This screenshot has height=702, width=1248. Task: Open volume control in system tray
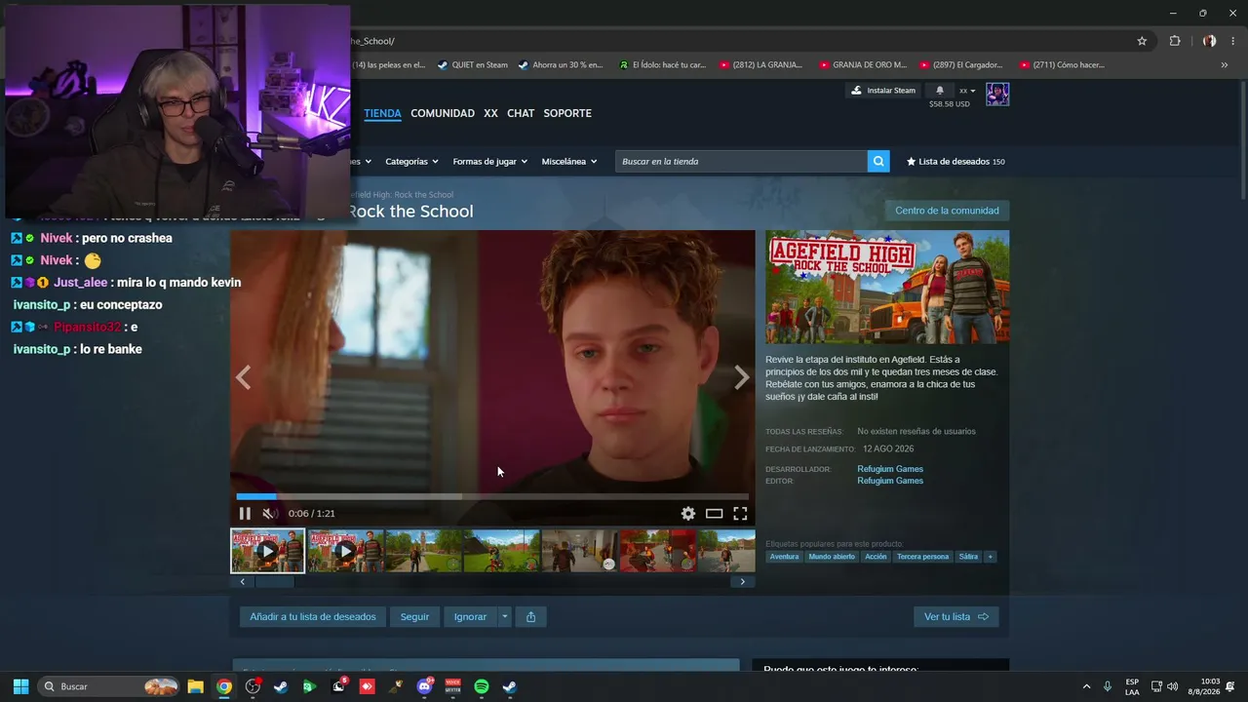(1172, 686)
